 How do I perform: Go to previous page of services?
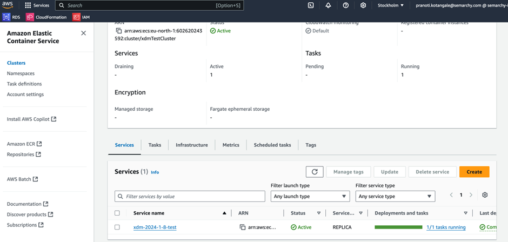451,195
